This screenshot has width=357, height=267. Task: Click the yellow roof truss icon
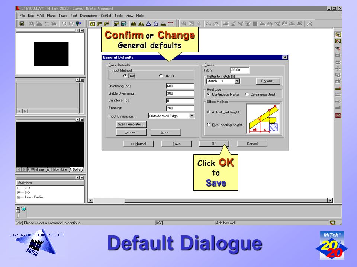pos(134,23)
